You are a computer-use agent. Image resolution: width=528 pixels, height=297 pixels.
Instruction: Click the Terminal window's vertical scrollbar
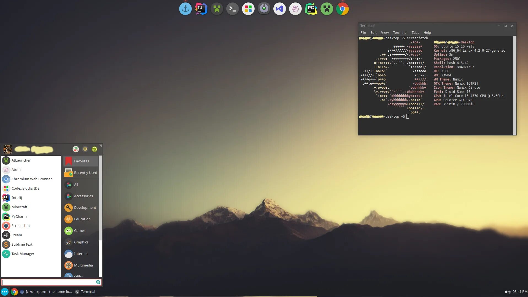(515, 85)
